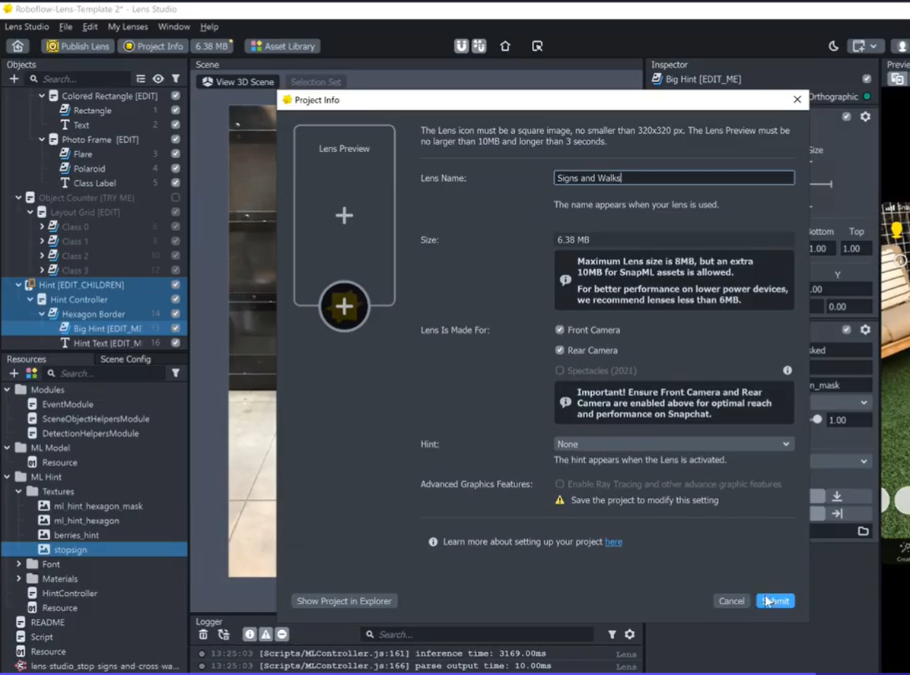Click the Spectacles info icon
The image size is (910, 675).
pos(787,370)
